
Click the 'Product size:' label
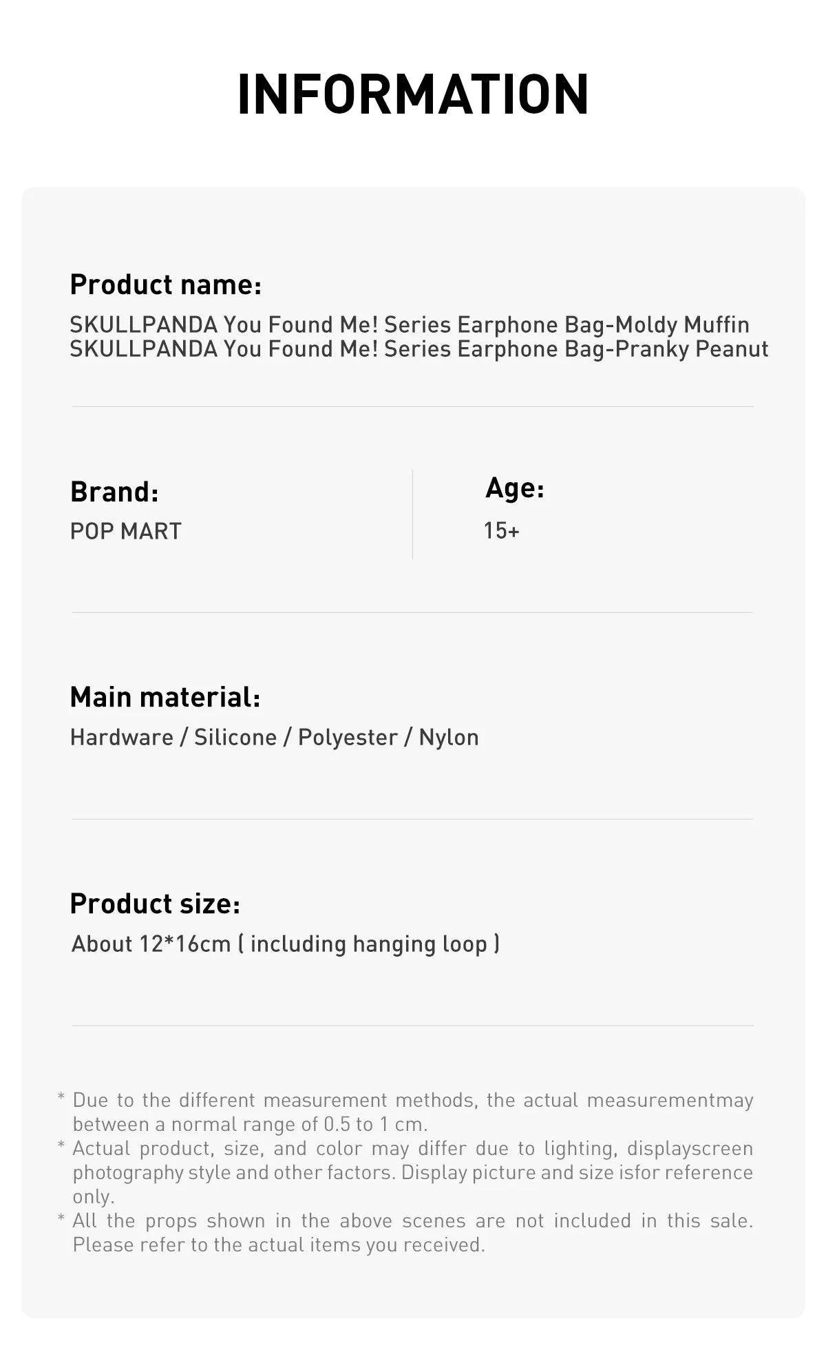click(x=155, y=904)
